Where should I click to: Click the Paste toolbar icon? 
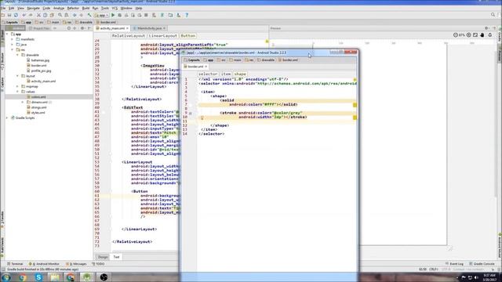click(52, 15)
